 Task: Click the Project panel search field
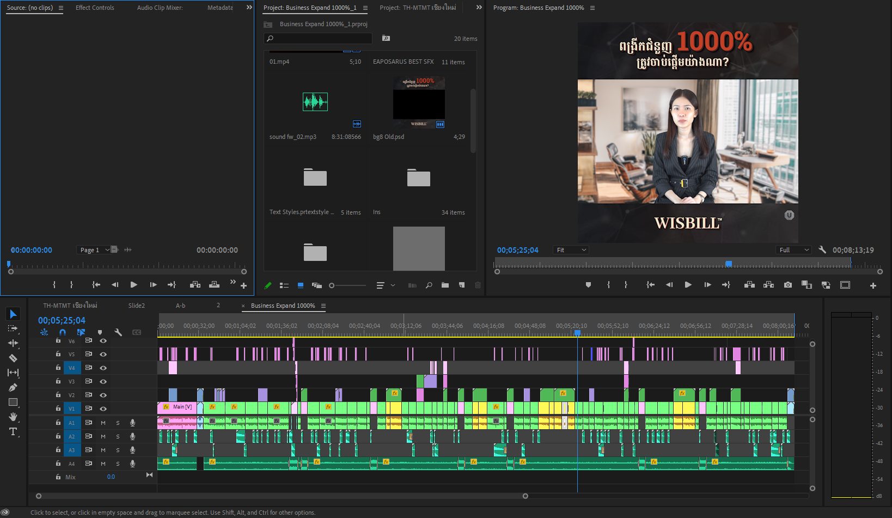(318, 38)
